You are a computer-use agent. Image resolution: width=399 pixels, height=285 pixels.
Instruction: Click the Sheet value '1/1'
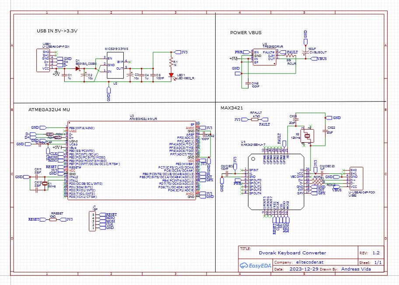click(378, 263)
